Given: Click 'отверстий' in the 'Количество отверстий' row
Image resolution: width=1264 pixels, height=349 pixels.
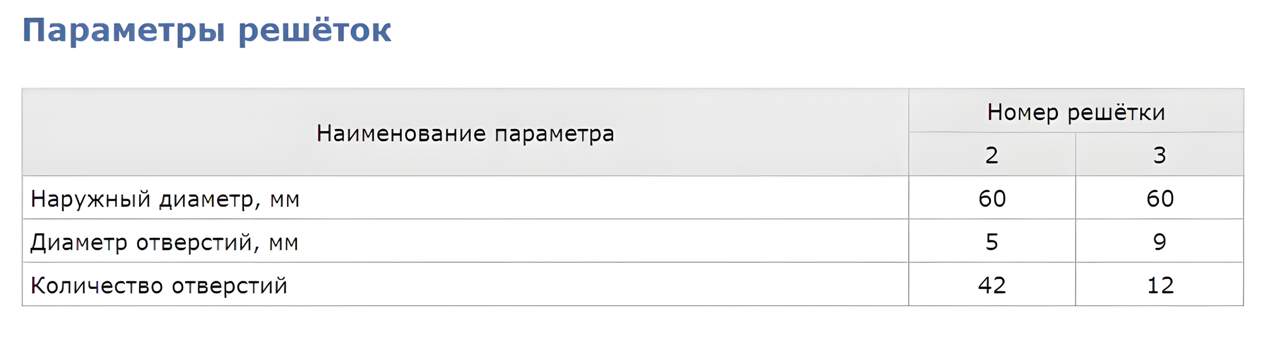Looking at the screenshot, I should click(x=229, y=286).
